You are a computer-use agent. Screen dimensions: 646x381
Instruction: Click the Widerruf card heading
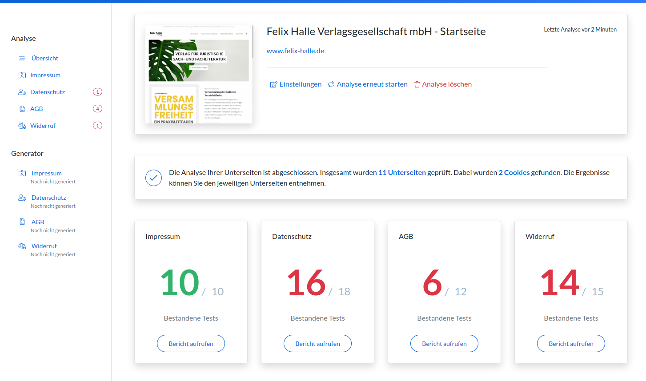coord(540,237)
